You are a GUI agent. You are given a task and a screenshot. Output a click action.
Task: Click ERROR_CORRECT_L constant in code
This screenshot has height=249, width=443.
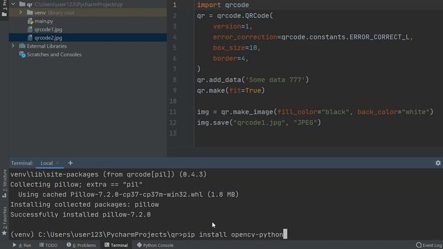[379, 37]
